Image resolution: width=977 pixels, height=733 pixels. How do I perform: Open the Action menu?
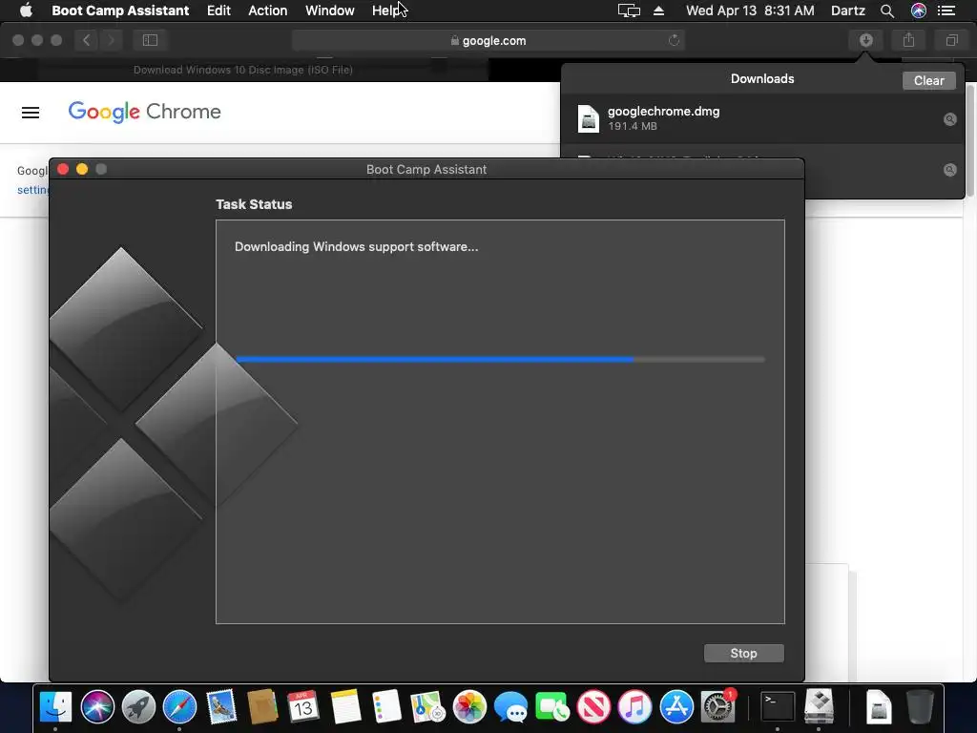click(268, 10)
